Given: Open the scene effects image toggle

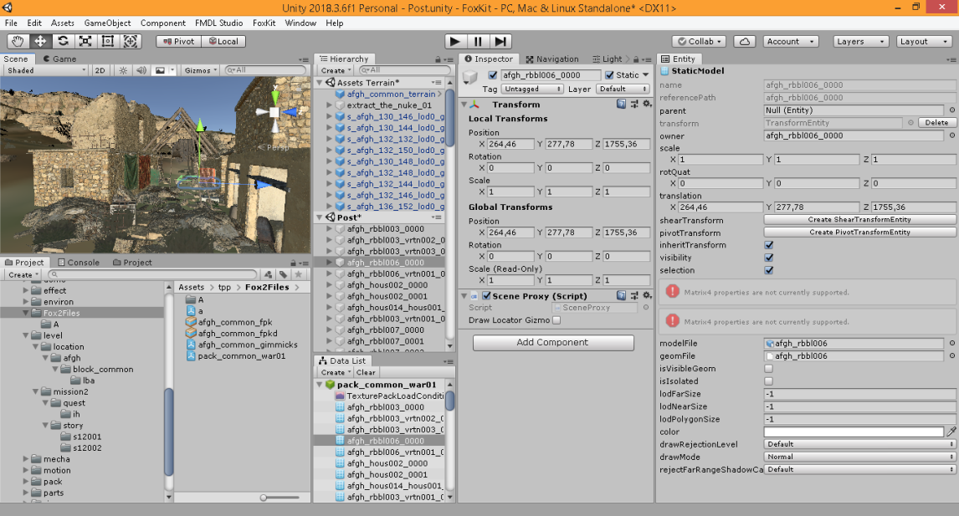Looking at the screenshot, I should point(160,70).
